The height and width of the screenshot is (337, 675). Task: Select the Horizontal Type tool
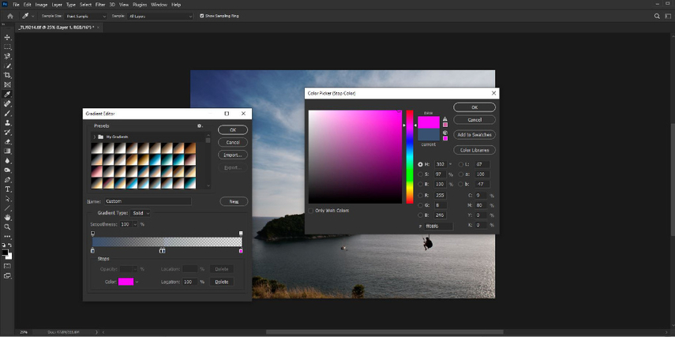(x=7, y=189)
